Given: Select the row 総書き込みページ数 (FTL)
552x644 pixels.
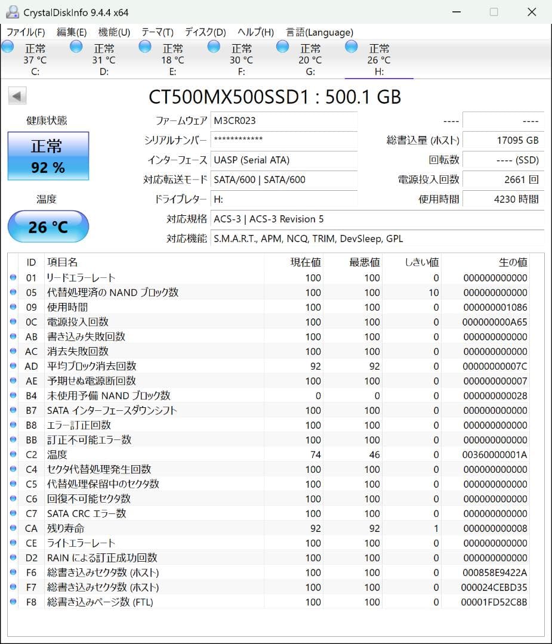Looking at the screenshot, I should (269, 602).
